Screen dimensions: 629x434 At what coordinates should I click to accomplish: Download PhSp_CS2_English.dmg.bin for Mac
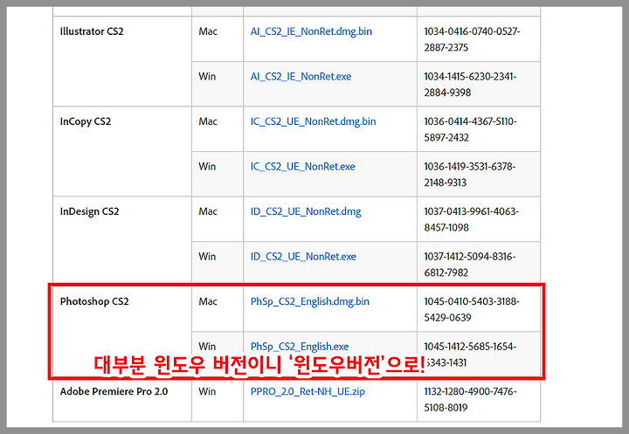(x=309, y=301)
